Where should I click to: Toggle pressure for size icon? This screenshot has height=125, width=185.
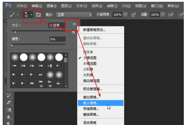click(x=181, y=15)
